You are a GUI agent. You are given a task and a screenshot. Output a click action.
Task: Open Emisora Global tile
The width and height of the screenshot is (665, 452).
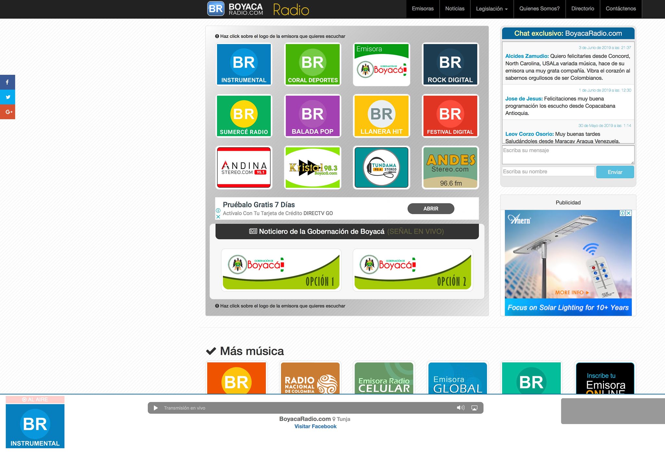[458, 378]
